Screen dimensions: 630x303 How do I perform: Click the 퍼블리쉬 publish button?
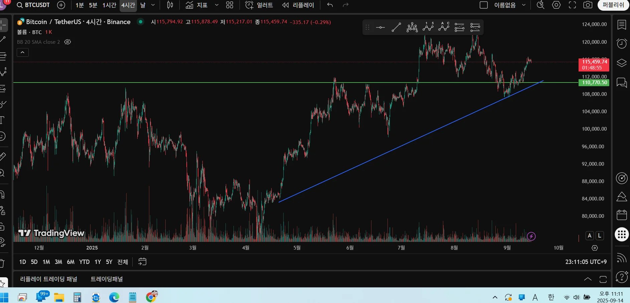tap(613, 5)
